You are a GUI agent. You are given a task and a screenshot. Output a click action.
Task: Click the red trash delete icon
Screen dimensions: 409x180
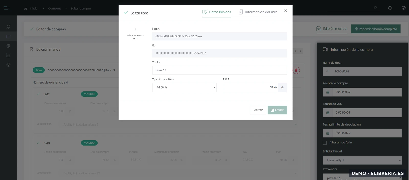tap(296, 70)
